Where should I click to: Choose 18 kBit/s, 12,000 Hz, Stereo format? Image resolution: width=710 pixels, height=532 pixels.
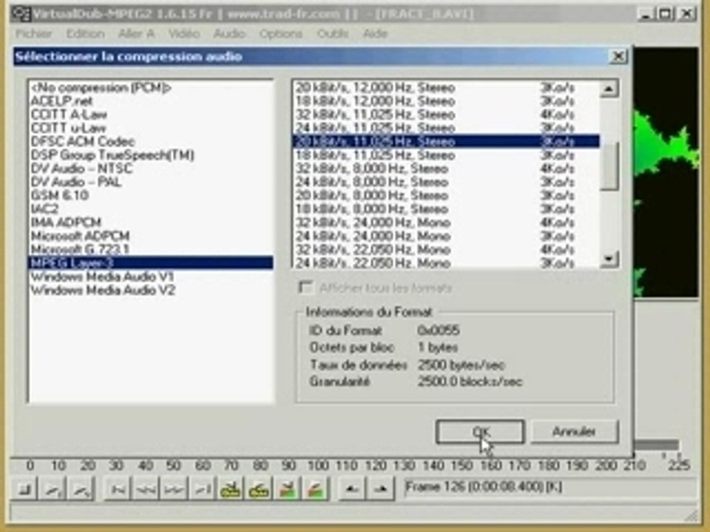446,101
